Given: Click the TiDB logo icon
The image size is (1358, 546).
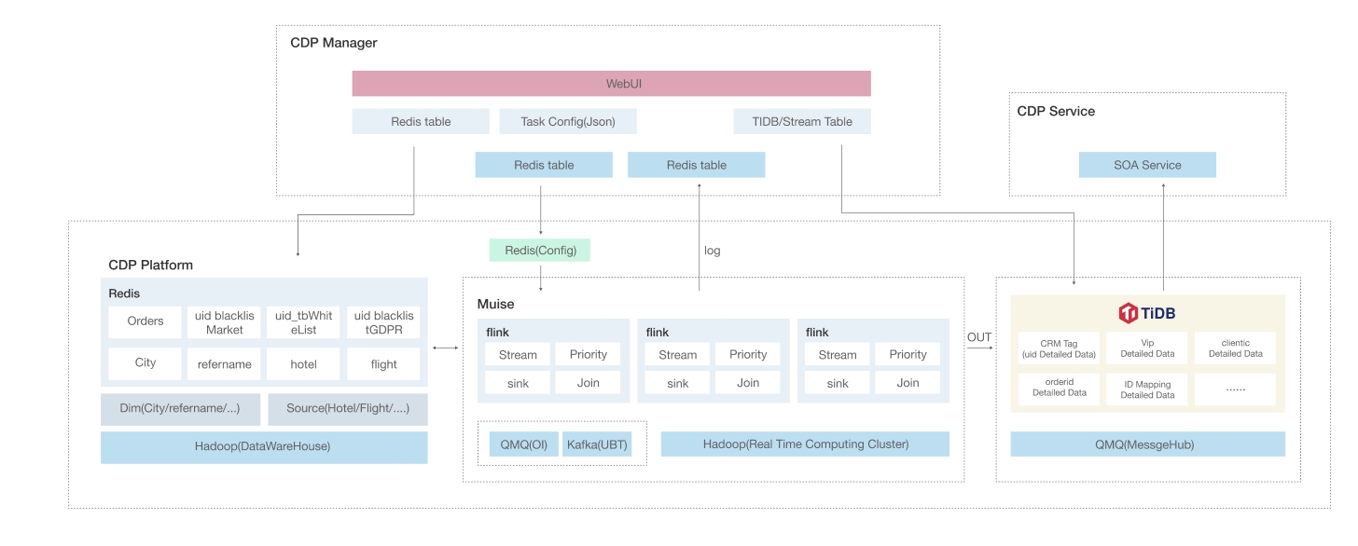Looking at the screenshot, I should (x=1129, y=313).
